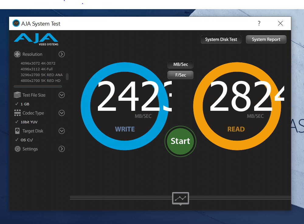Viewport: 304px width, 224px height.
Task: Click the Target Disk drive icon
Action: coord(17,131)
